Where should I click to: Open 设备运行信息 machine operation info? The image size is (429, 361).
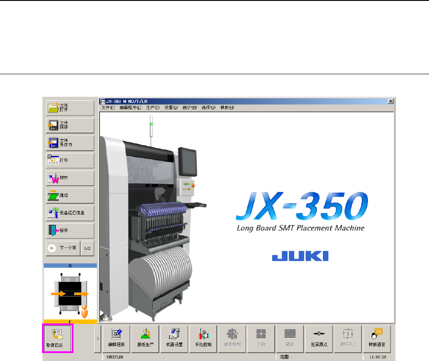point(70,213)
